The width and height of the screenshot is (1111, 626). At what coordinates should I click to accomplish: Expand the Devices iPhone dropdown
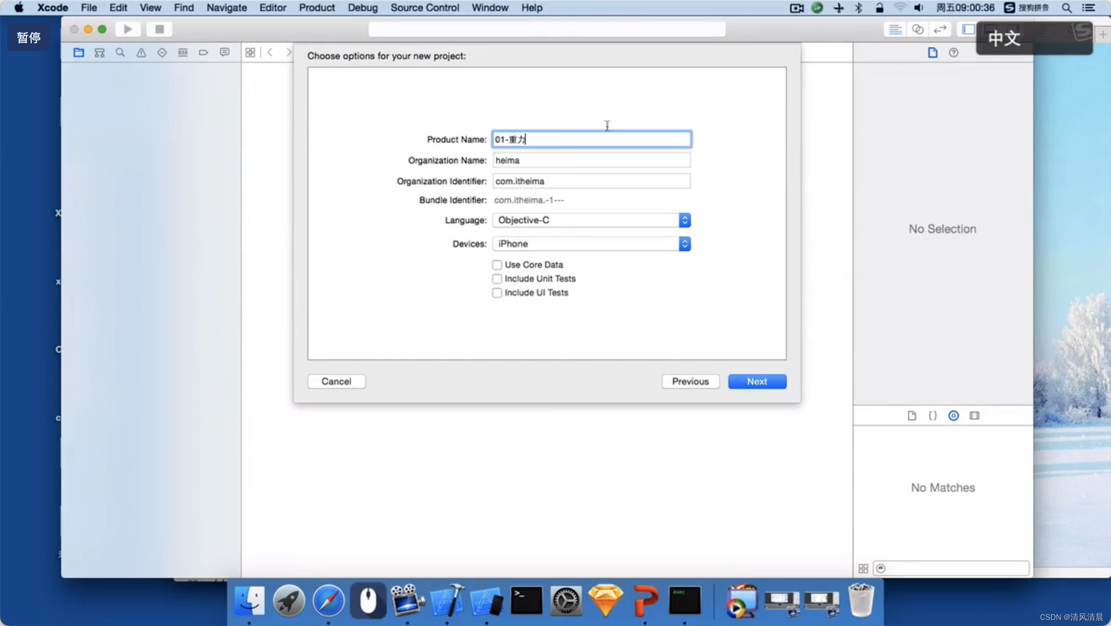[x=591, y=244]
